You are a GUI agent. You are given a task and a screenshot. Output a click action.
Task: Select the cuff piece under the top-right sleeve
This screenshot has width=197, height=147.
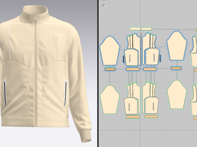point(176,68)
